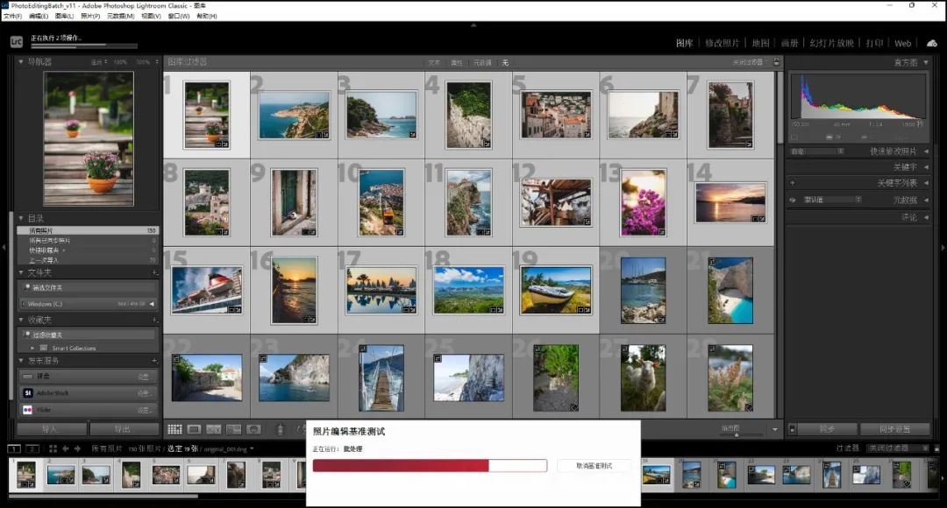Click the Import button
Image resolution: width=947 pixels, height=508 pixels.
52,429
